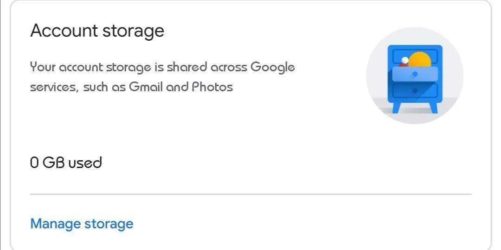
Task: Select the Account storage heading
Action: (x=97, y=31)
